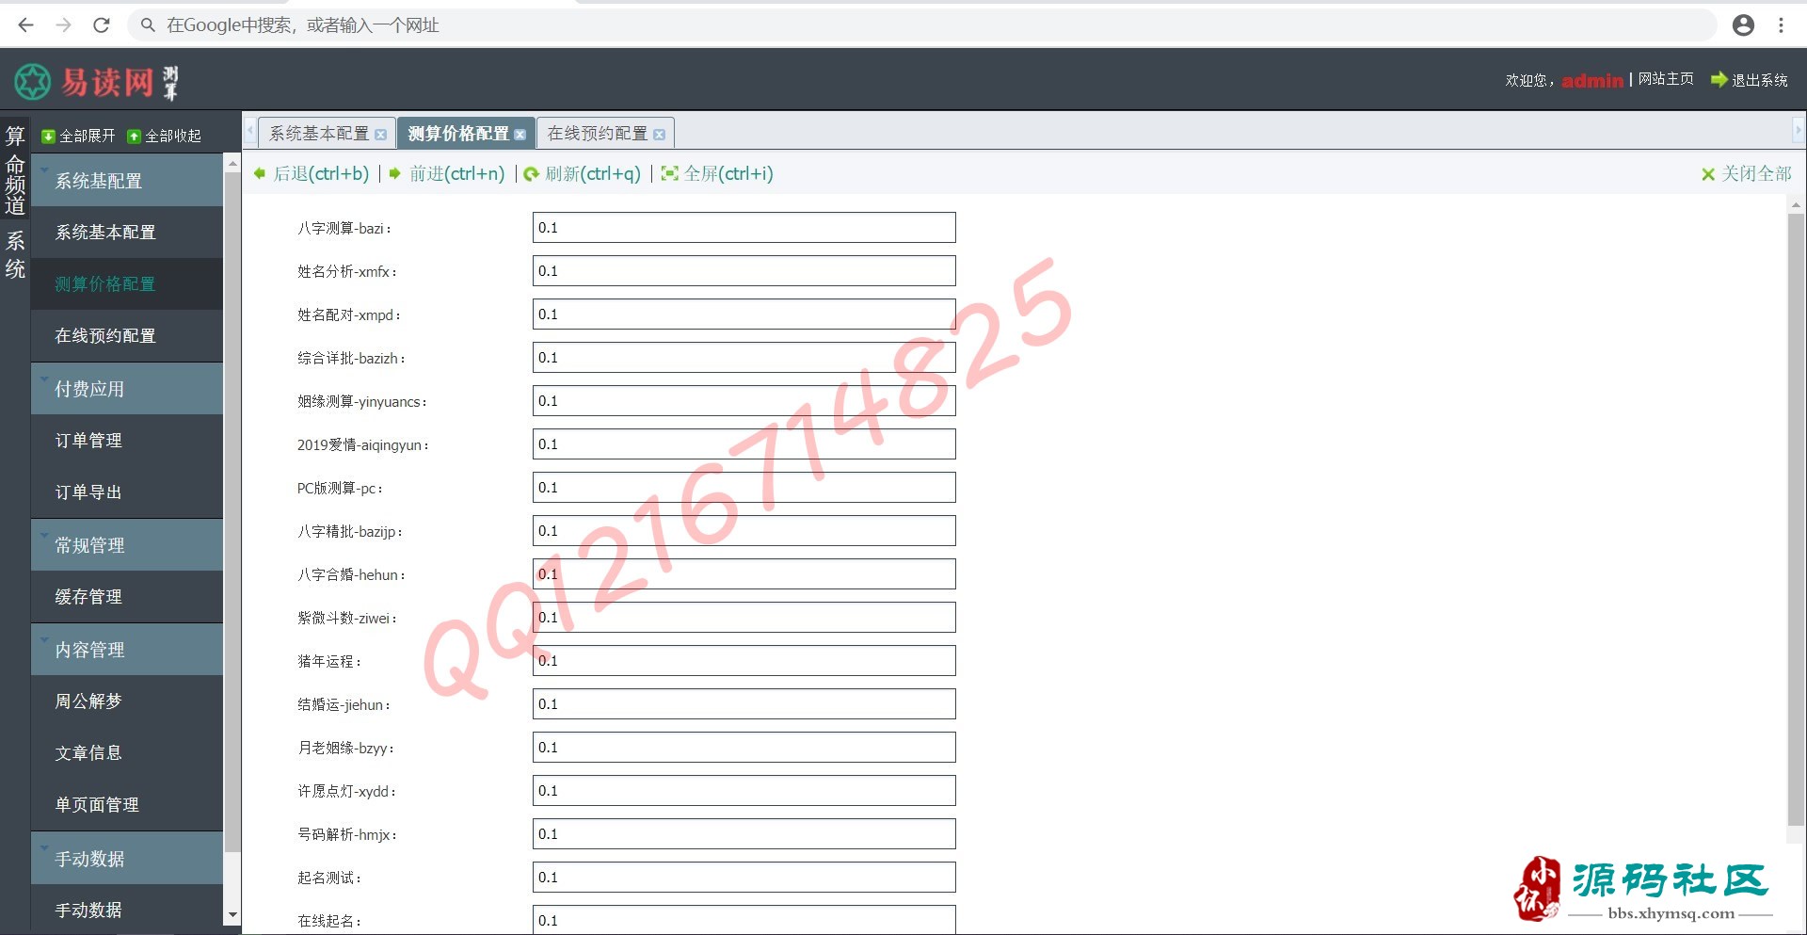Collapse the 系统基配置 section
This screenshot has height=935, width=1807.
126,181
